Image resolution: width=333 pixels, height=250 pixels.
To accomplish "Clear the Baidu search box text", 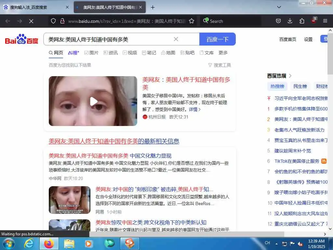I will (x=176, y=39).
